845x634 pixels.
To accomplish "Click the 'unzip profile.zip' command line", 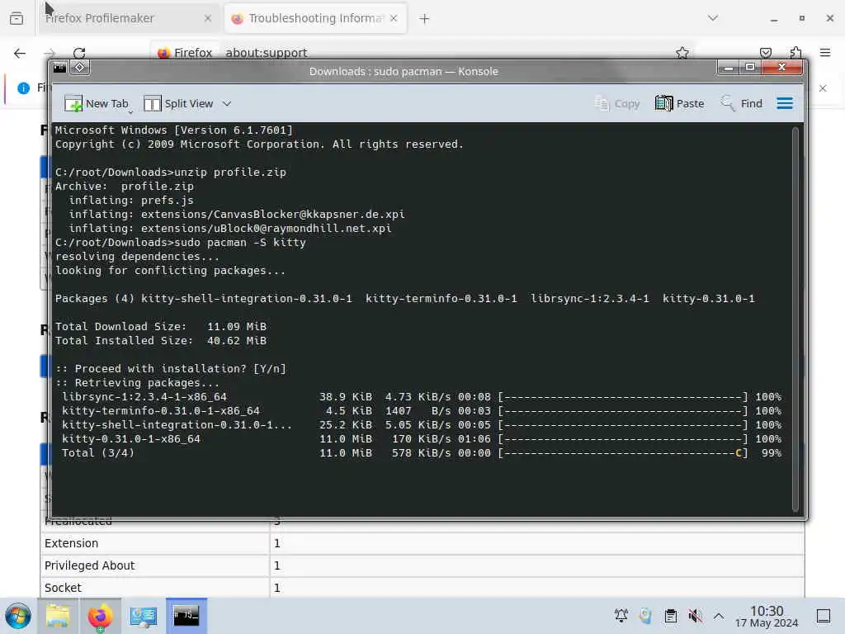I will [171, 173].
